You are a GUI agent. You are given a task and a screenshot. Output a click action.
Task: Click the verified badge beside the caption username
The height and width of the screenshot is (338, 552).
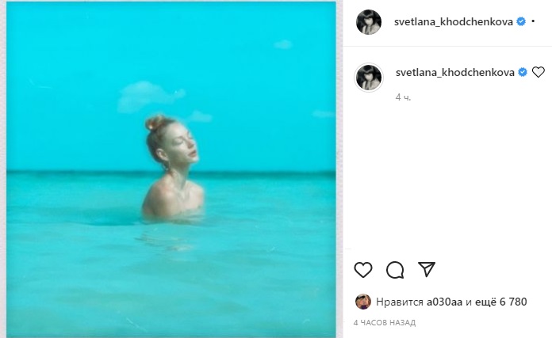[523, 72]
